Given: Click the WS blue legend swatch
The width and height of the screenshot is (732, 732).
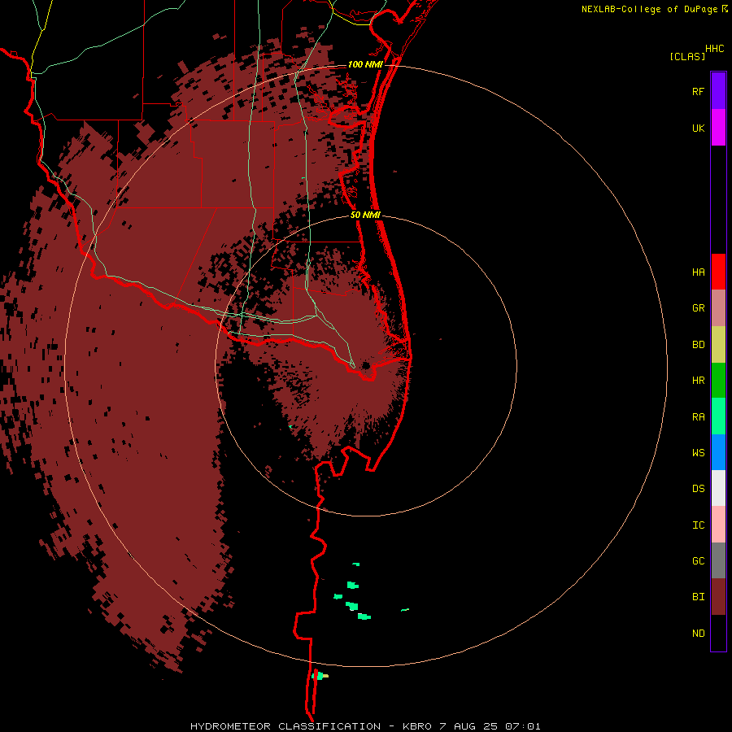Looking at the screenshot, I should point(718,452).
